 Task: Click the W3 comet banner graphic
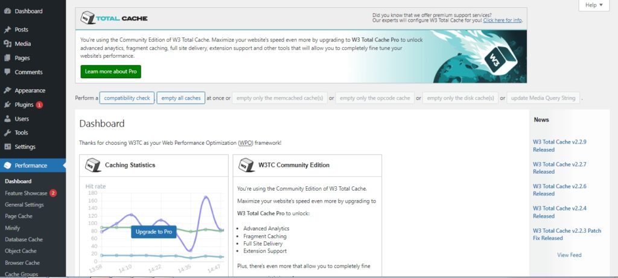coord(479,56)
